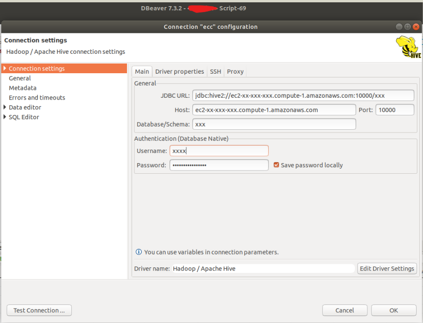Open the SSH tab
The height and width of the screenshot is (323, 423).
tap(215, 71)
